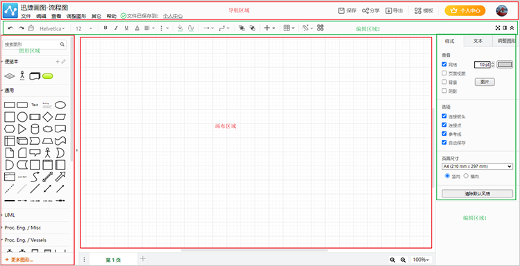Open the table dropdown
The height and width of the screenshot is (266, 520).
[290, 28]
